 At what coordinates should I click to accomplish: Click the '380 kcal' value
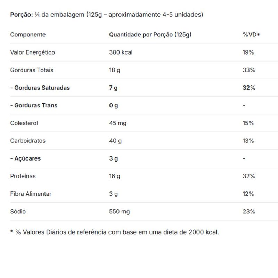coord(121,52)
